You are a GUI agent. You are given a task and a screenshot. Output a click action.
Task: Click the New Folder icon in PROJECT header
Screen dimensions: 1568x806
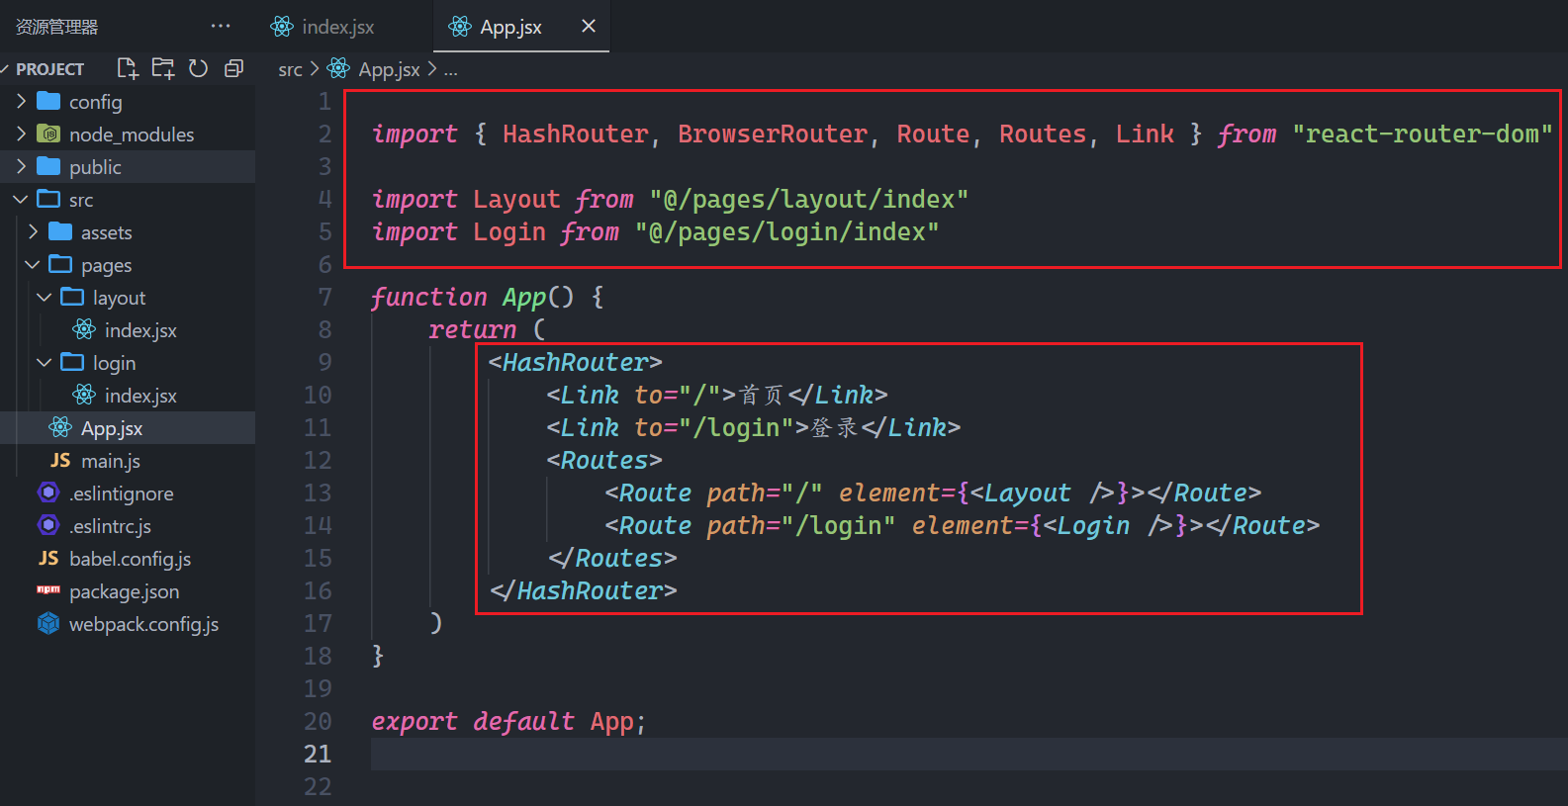[163, 68]
